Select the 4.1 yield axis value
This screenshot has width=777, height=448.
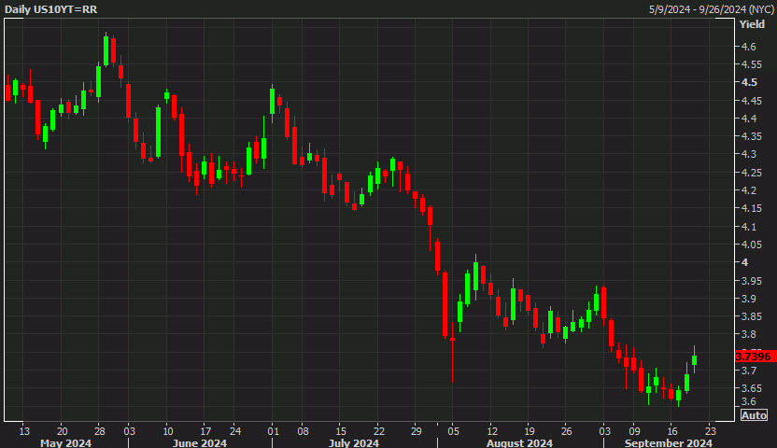(748, 226)
